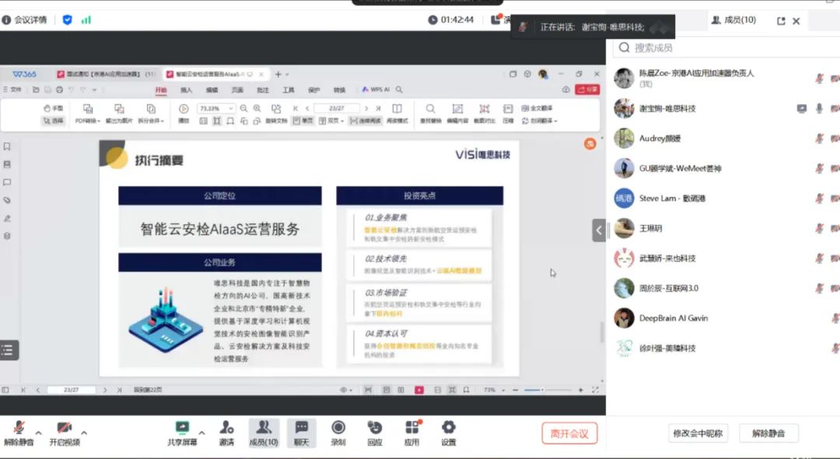Click fullscreen icon in WPS status bar

pyautogui.click(x=595, y=390)
